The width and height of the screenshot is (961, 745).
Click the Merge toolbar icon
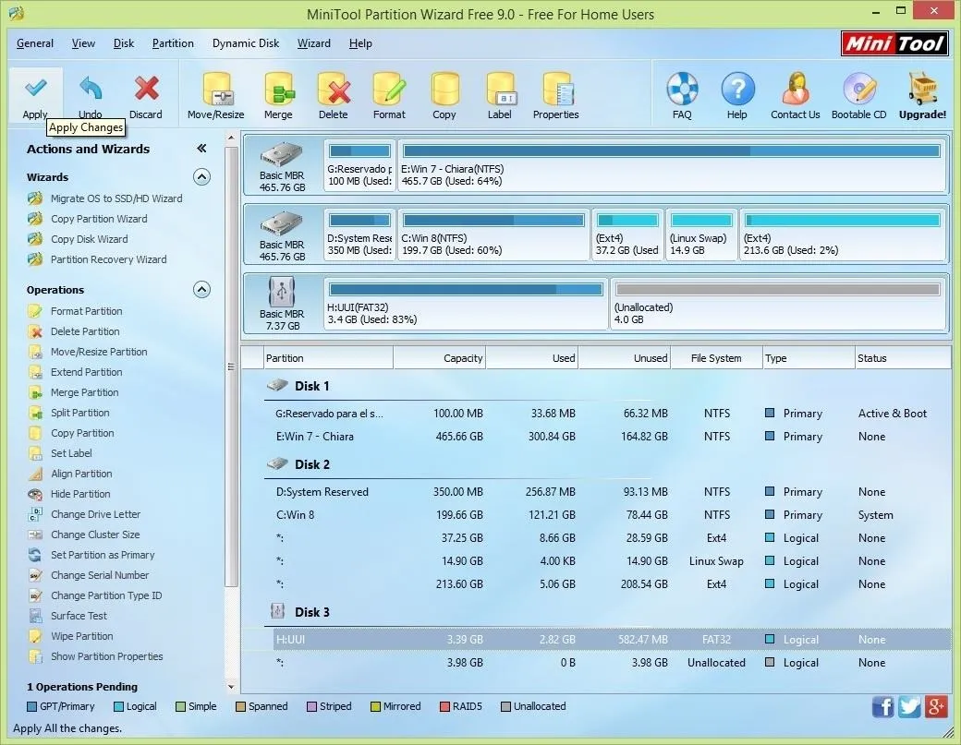tap(278, 90)
